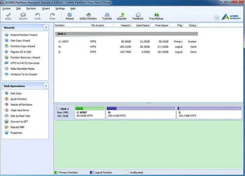Toggle the checkbox beside AOMEI logo

(217, 18)
